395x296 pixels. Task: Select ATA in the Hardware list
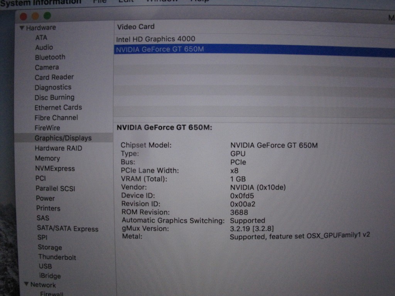coord(41,37)
